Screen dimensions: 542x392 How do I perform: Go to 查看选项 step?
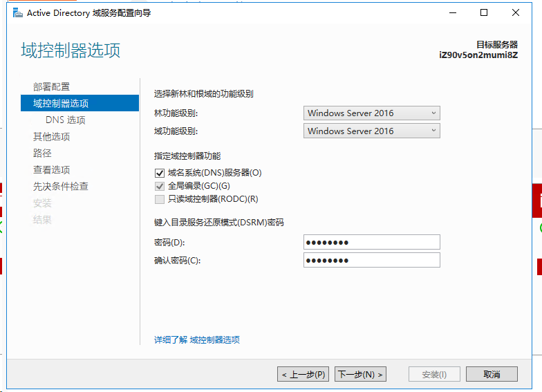(51, 170)
